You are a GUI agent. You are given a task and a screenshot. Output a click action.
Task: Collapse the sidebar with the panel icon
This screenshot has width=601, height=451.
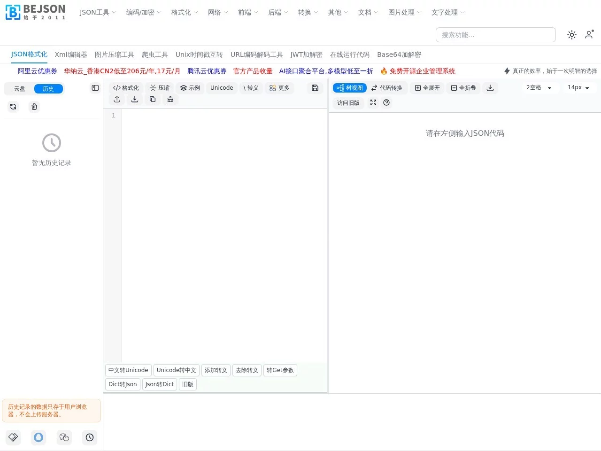pos(95,88)
